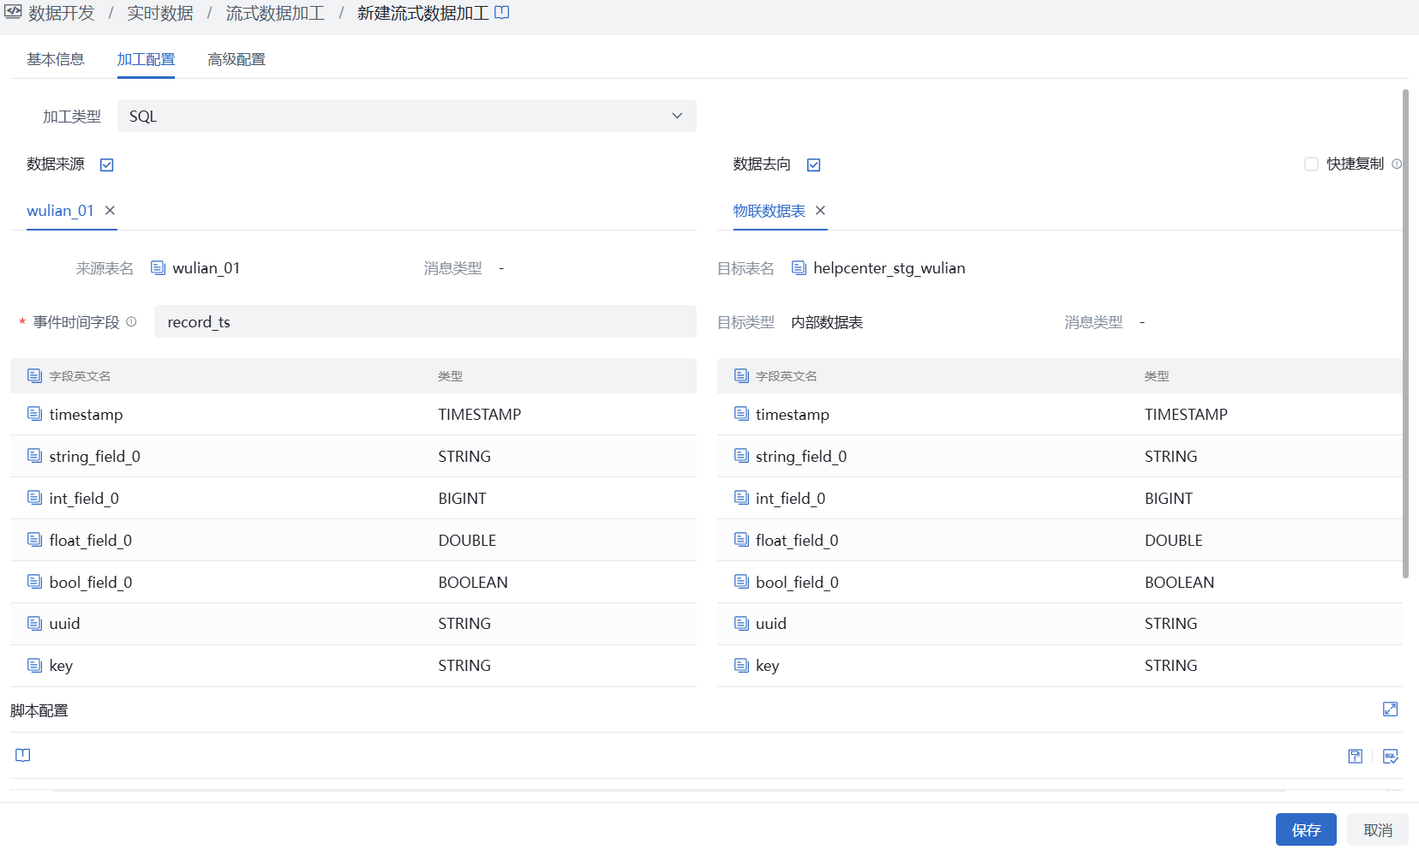This screenshot has height=856, width=1419.
Task: Click icon of target timestamp row
Action: point(741,414)
